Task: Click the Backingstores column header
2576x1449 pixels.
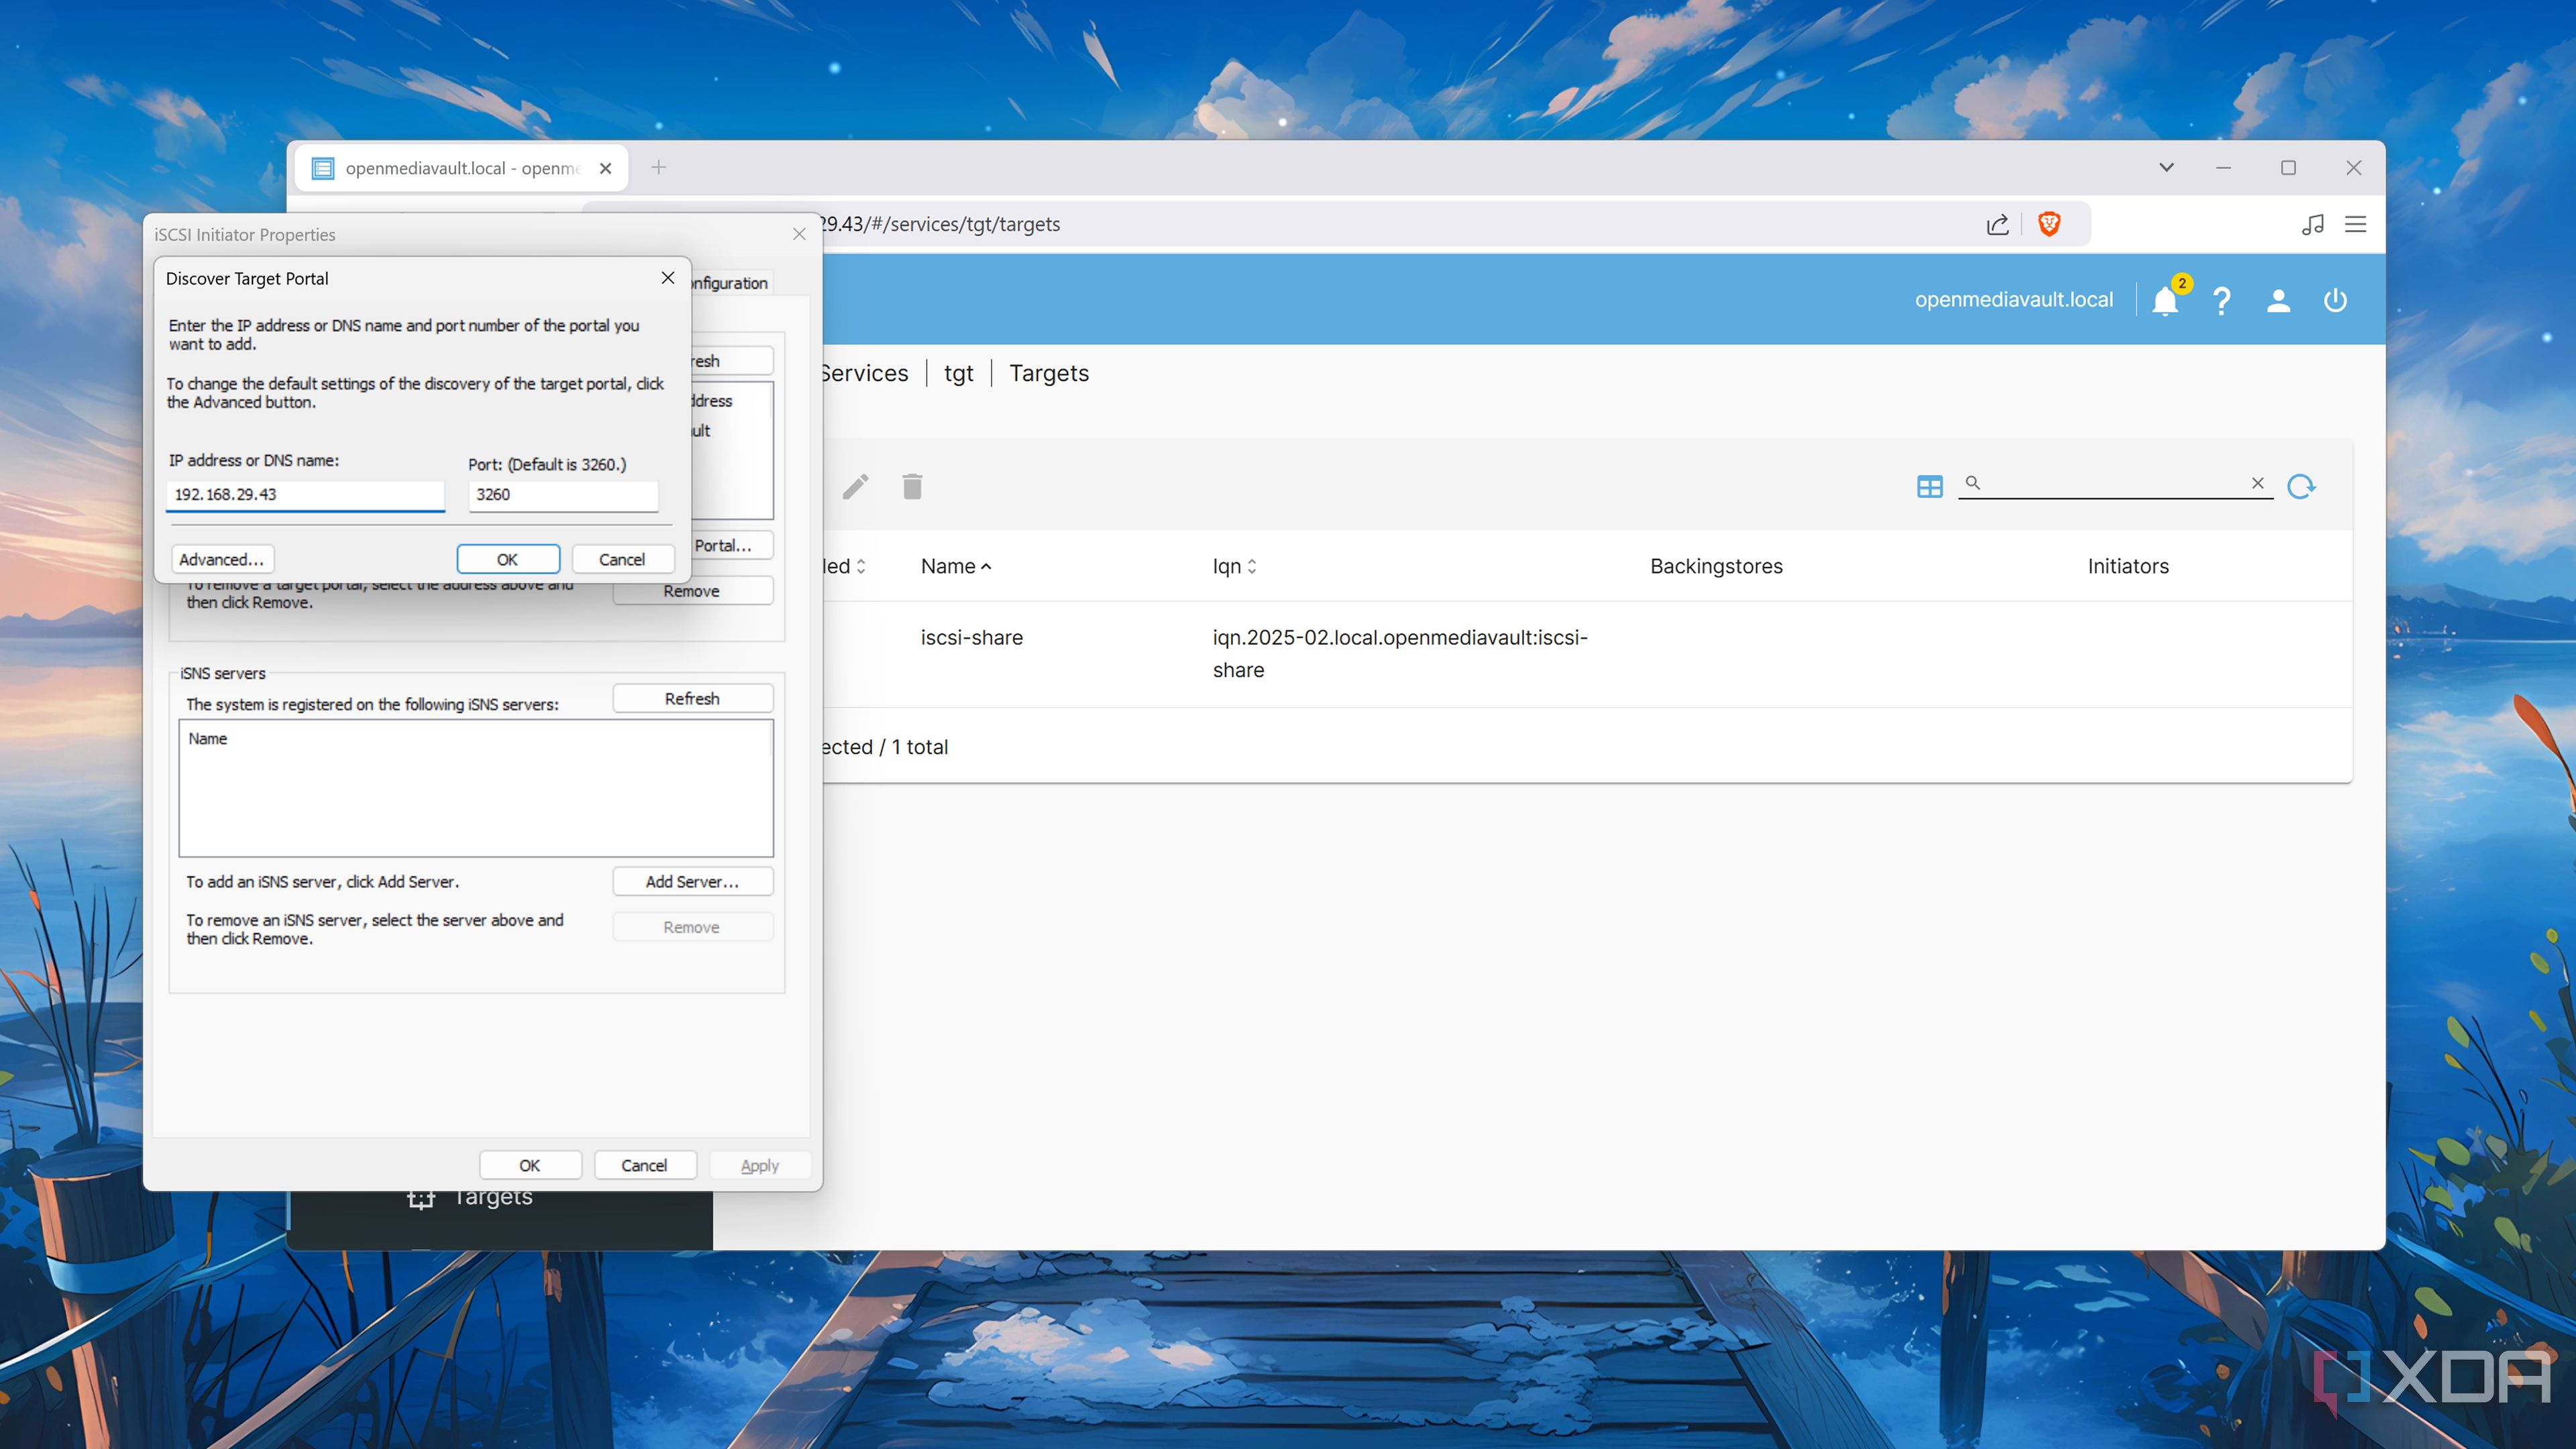Action: (1716, 566)
